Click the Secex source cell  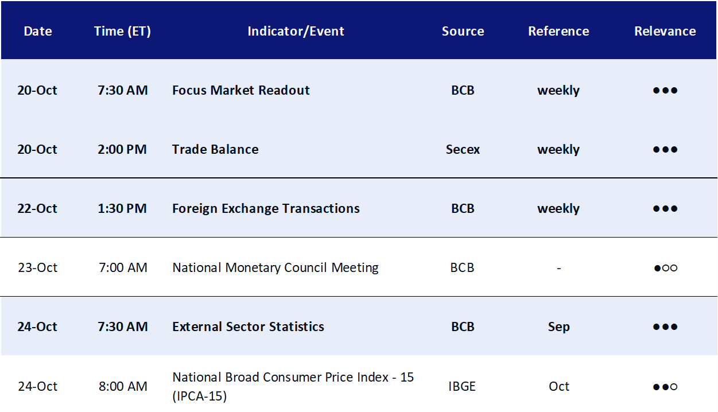463,149
